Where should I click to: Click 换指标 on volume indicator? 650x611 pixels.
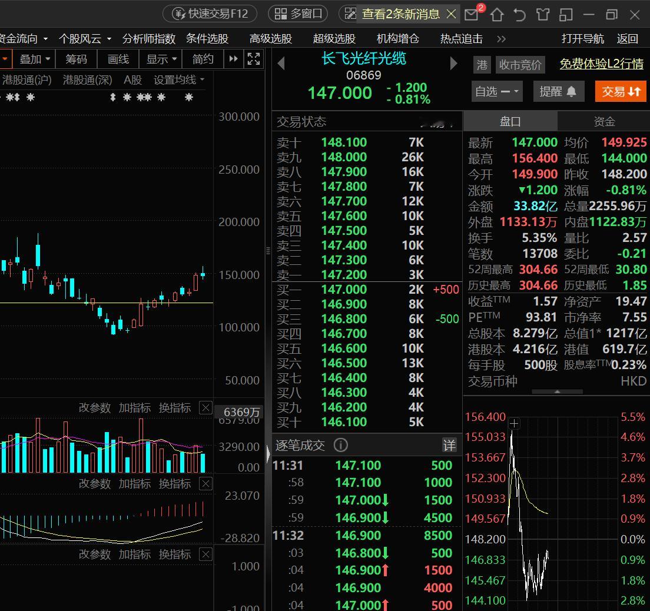tap(175, 408)
